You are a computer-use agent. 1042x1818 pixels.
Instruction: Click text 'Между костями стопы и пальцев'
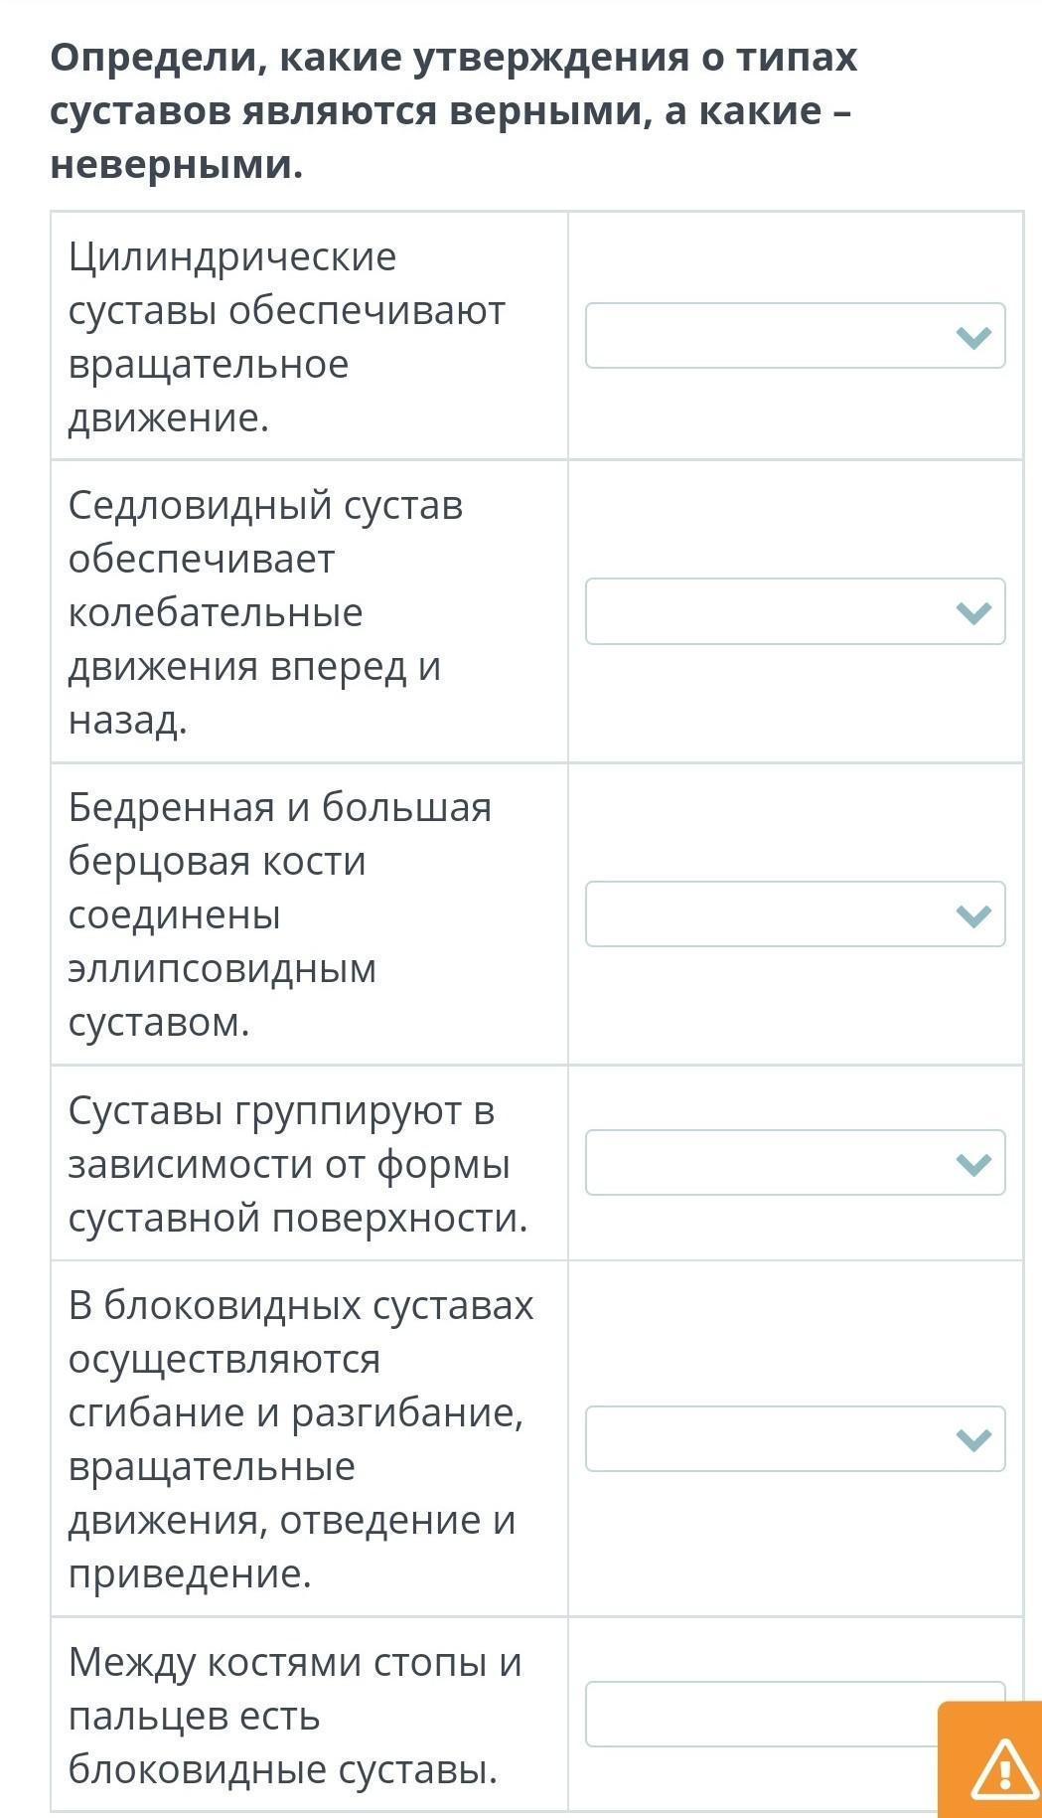pos(295,1688)
